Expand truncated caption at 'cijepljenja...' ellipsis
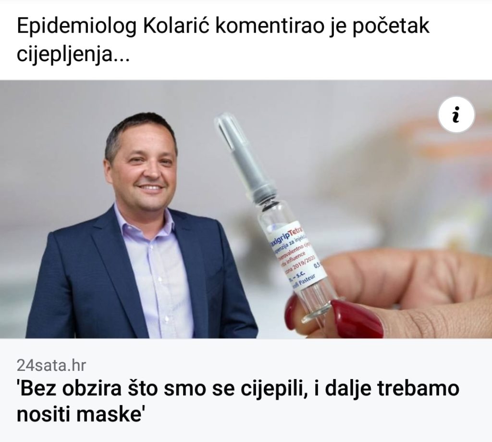 (x=121, y=55)
